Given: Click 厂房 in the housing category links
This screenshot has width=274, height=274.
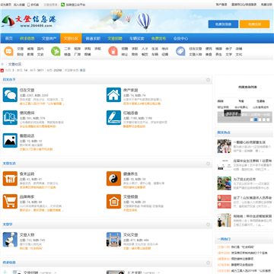Looking at the screenshot, I should 78,54.
